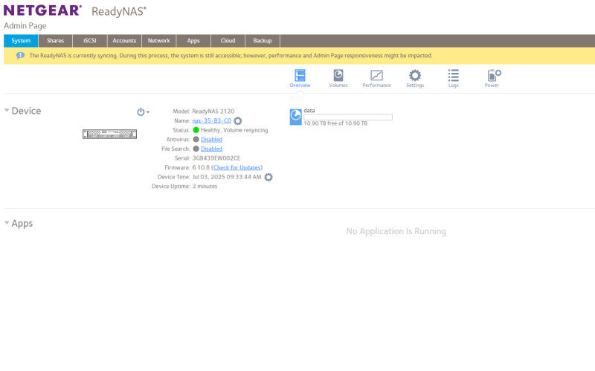Click the ReadyNAS chassis image
Image resolution: width=595 pixels, height=371 pixels.
pyautogui.click(x=109, y=134)
